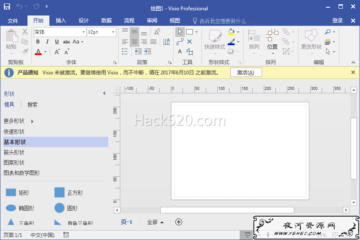Toggle Bold formatting
This screenshot has height=240, width=360.
pyautogui.click(x=38, y=42)
